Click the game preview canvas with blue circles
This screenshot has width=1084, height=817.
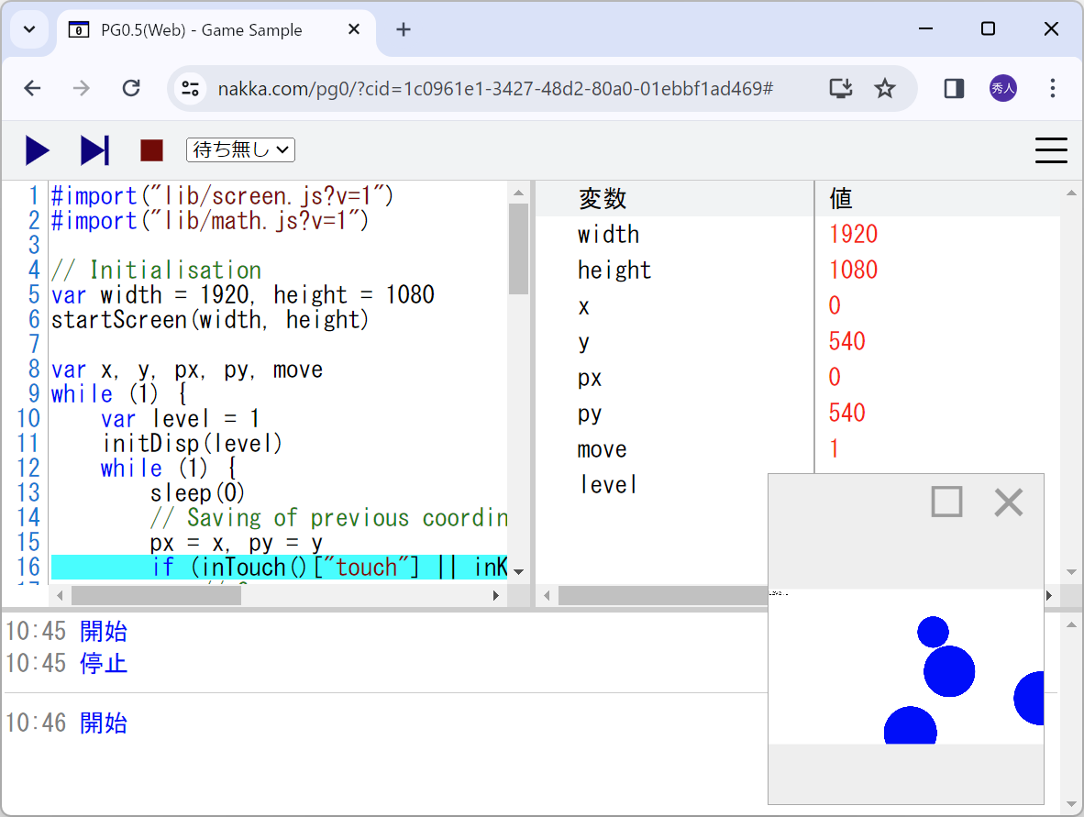tap(906, 667)
